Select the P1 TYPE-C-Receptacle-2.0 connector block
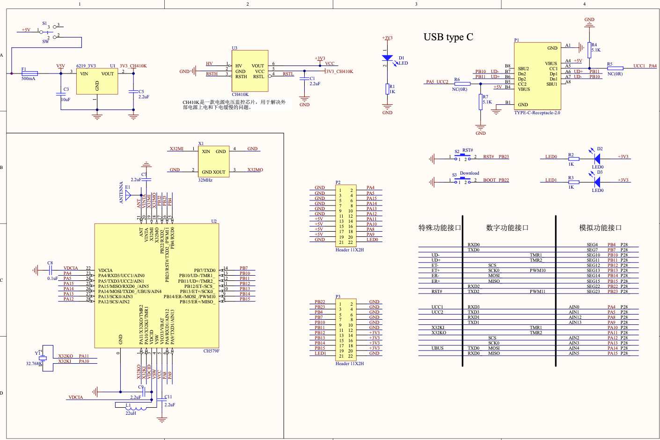Image resolution: width=660 pixels, height=440 pixels. coord(537,76)
